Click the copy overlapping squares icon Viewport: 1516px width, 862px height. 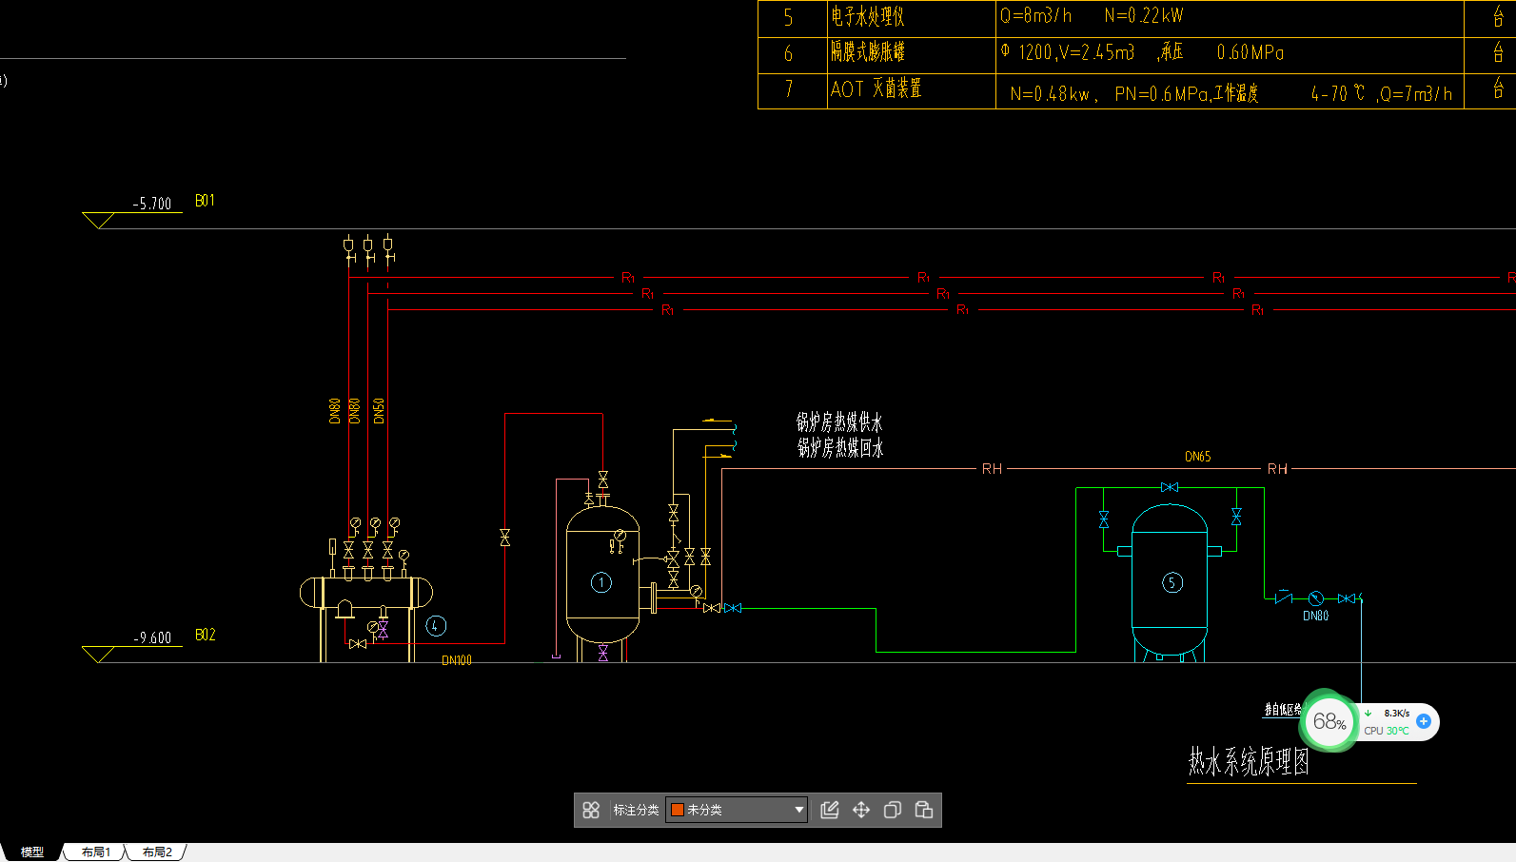point(893,810)
